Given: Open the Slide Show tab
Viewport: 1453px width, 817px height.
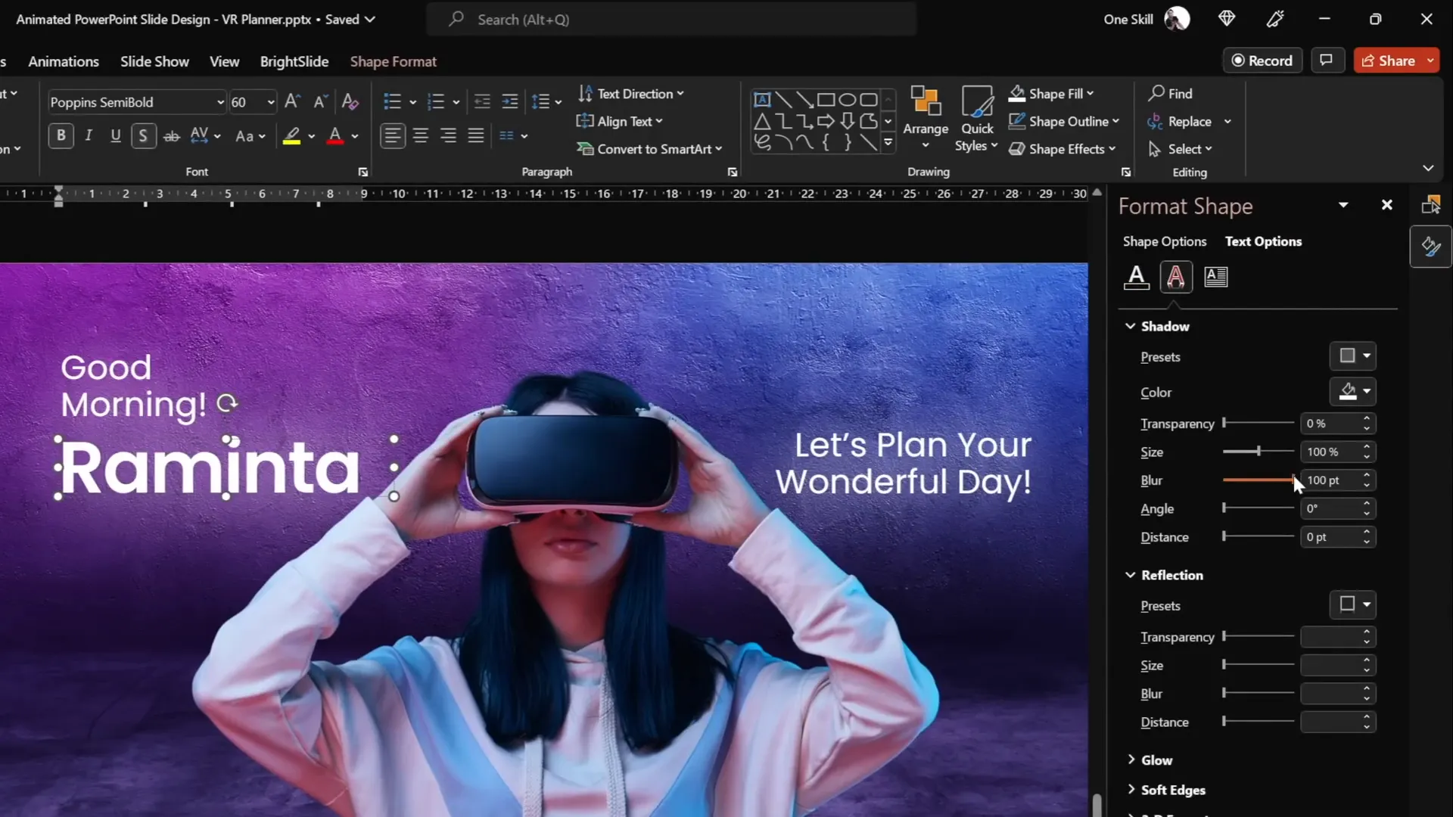Looking at the screenshot, I should tap(154, 61).
